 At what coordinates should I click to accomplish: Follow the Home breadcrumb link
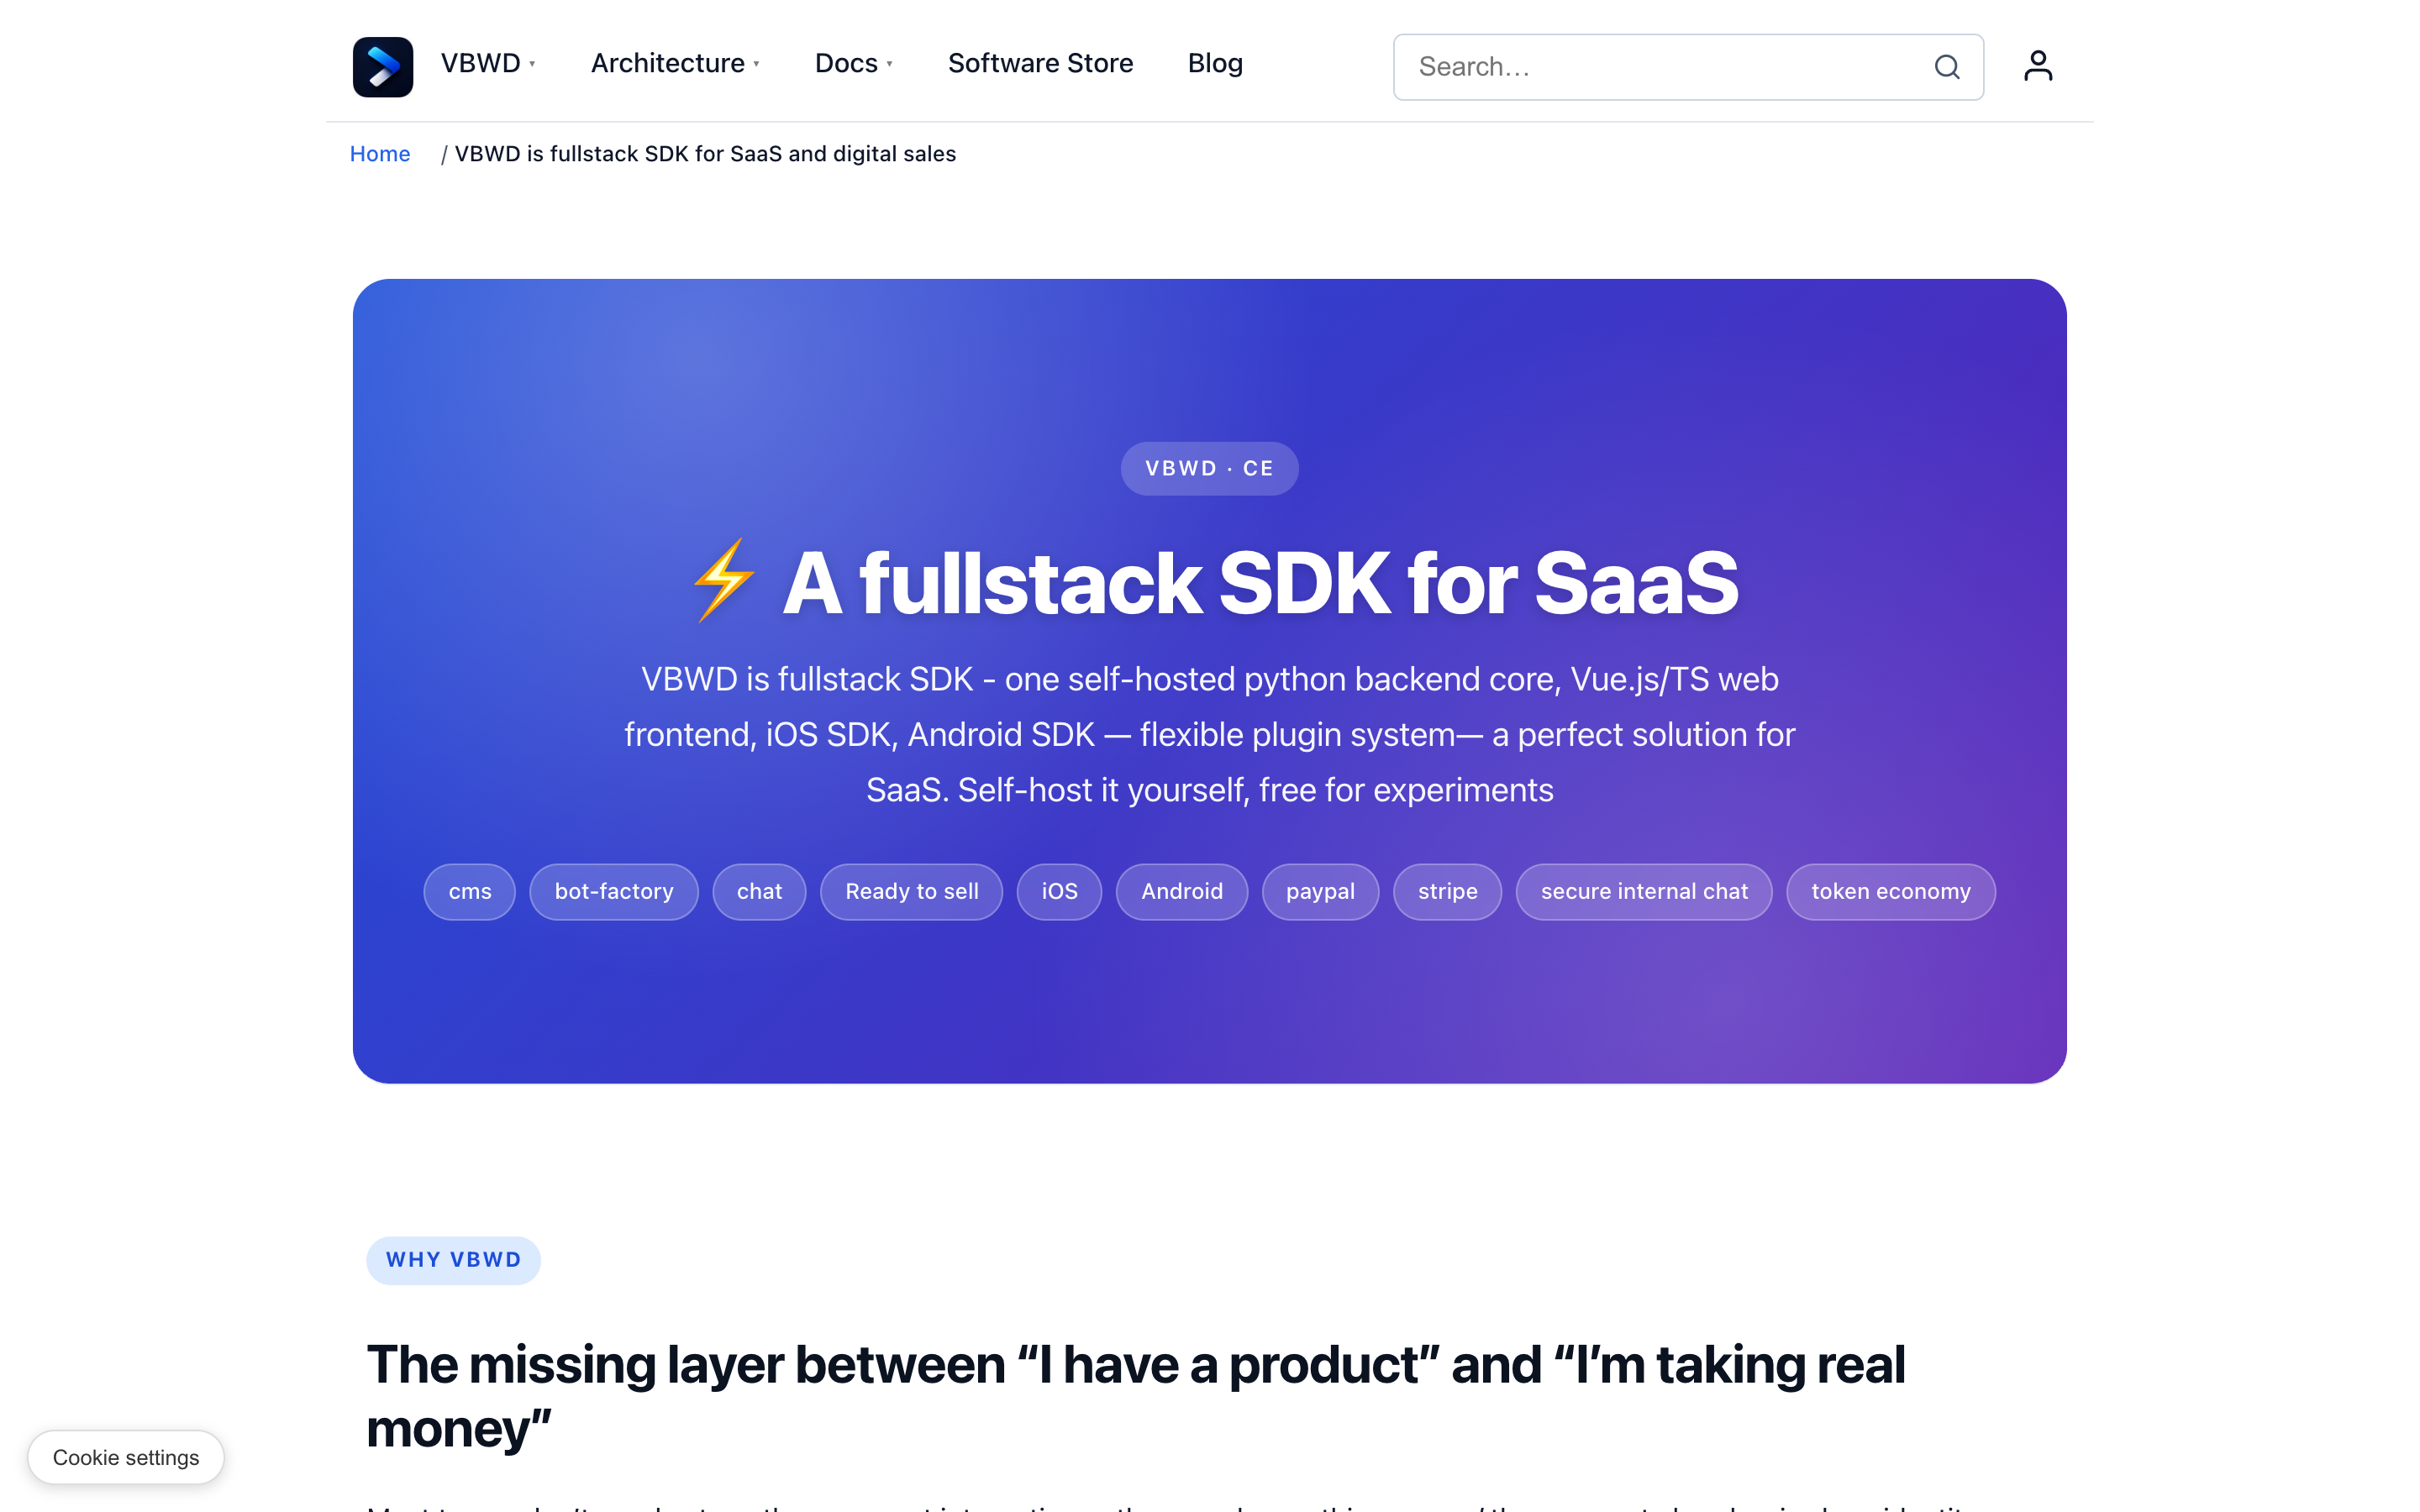[380, 154]
